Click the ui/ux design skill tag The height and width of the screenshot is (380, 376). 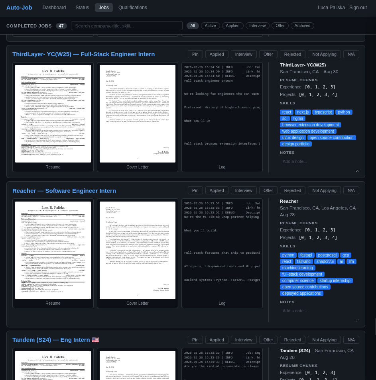coord(293,138)
